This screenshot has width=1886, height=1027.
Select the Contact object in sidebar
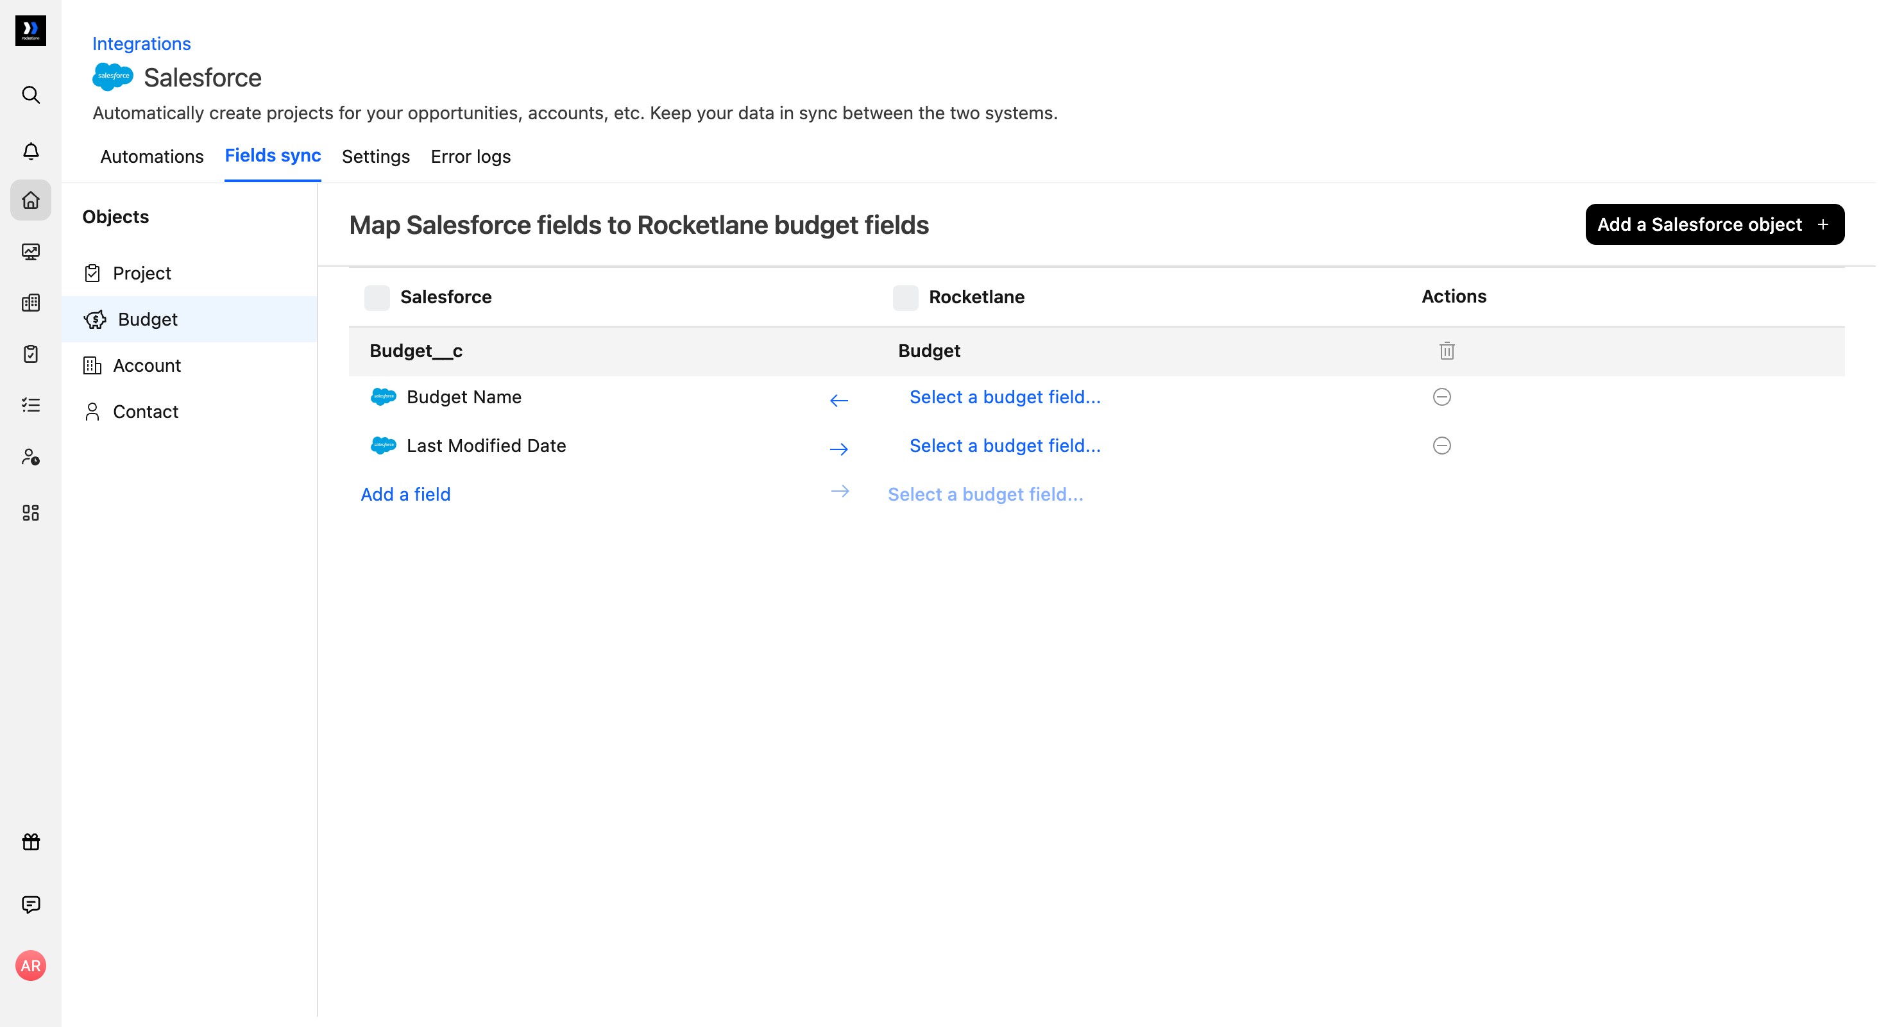[190, 411]
